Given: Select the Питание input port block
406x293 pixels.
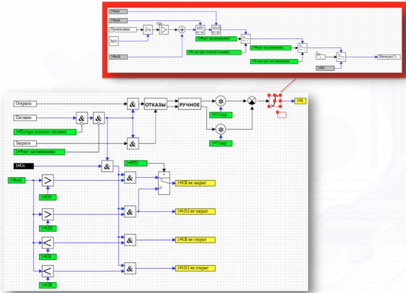Looking at the screenshot, I should [25, 118].
